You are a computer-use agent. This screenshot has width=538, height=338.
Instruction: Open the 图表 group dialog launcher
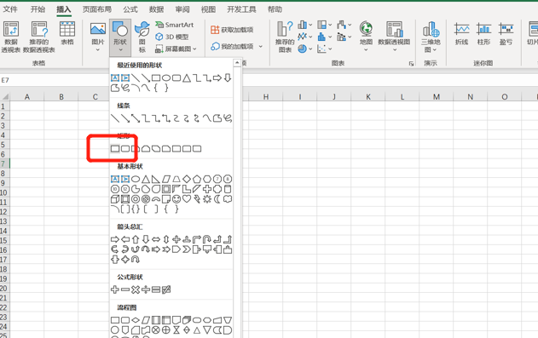click(411, 64)
